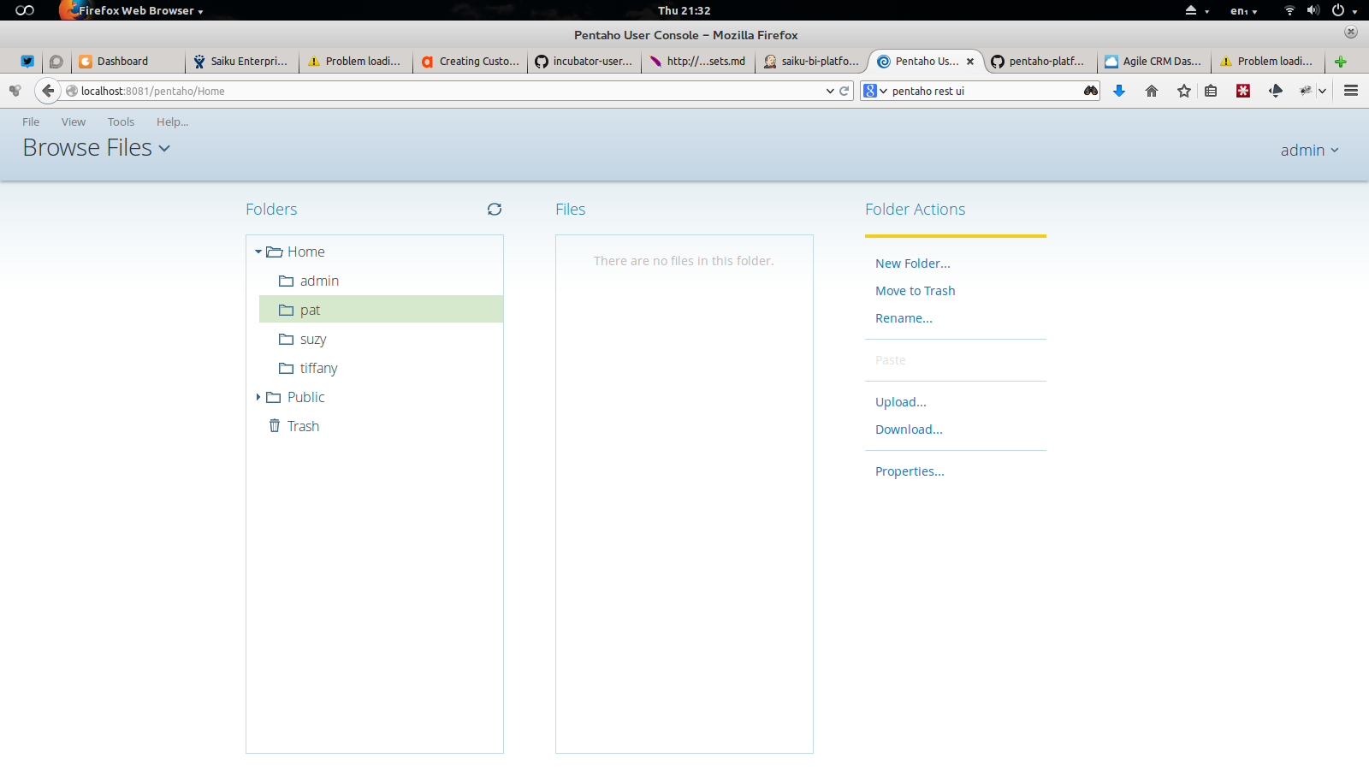This screenshot has width=1369, height=770.
Task: Select the tiffany folder
Action: (318, 368)
